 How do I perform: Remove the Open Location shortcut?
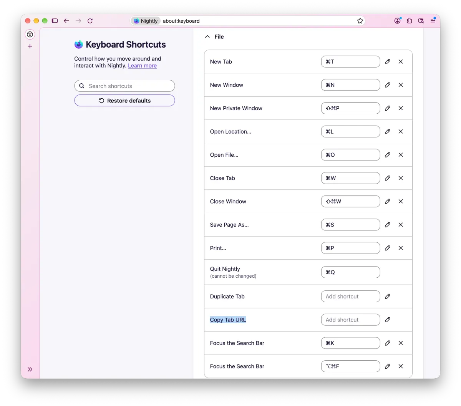coord(401,131)
